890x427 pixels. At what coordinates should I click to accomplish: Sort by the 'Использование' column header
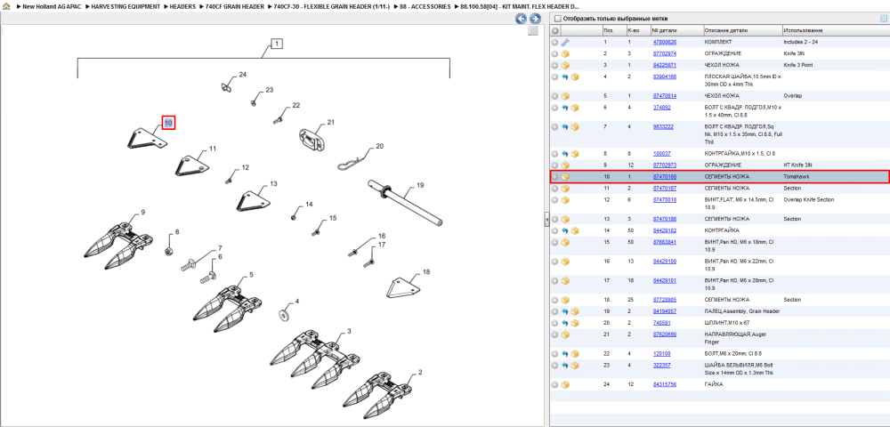(835, 30)
